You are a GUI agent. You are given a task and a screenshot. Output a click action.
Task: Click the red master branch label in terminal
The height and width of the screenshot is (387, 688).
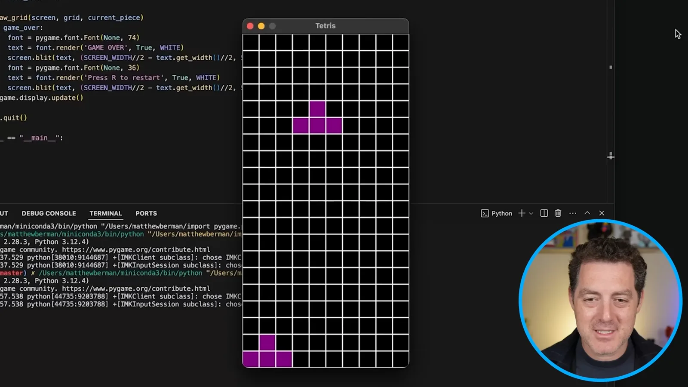point(13,273)
